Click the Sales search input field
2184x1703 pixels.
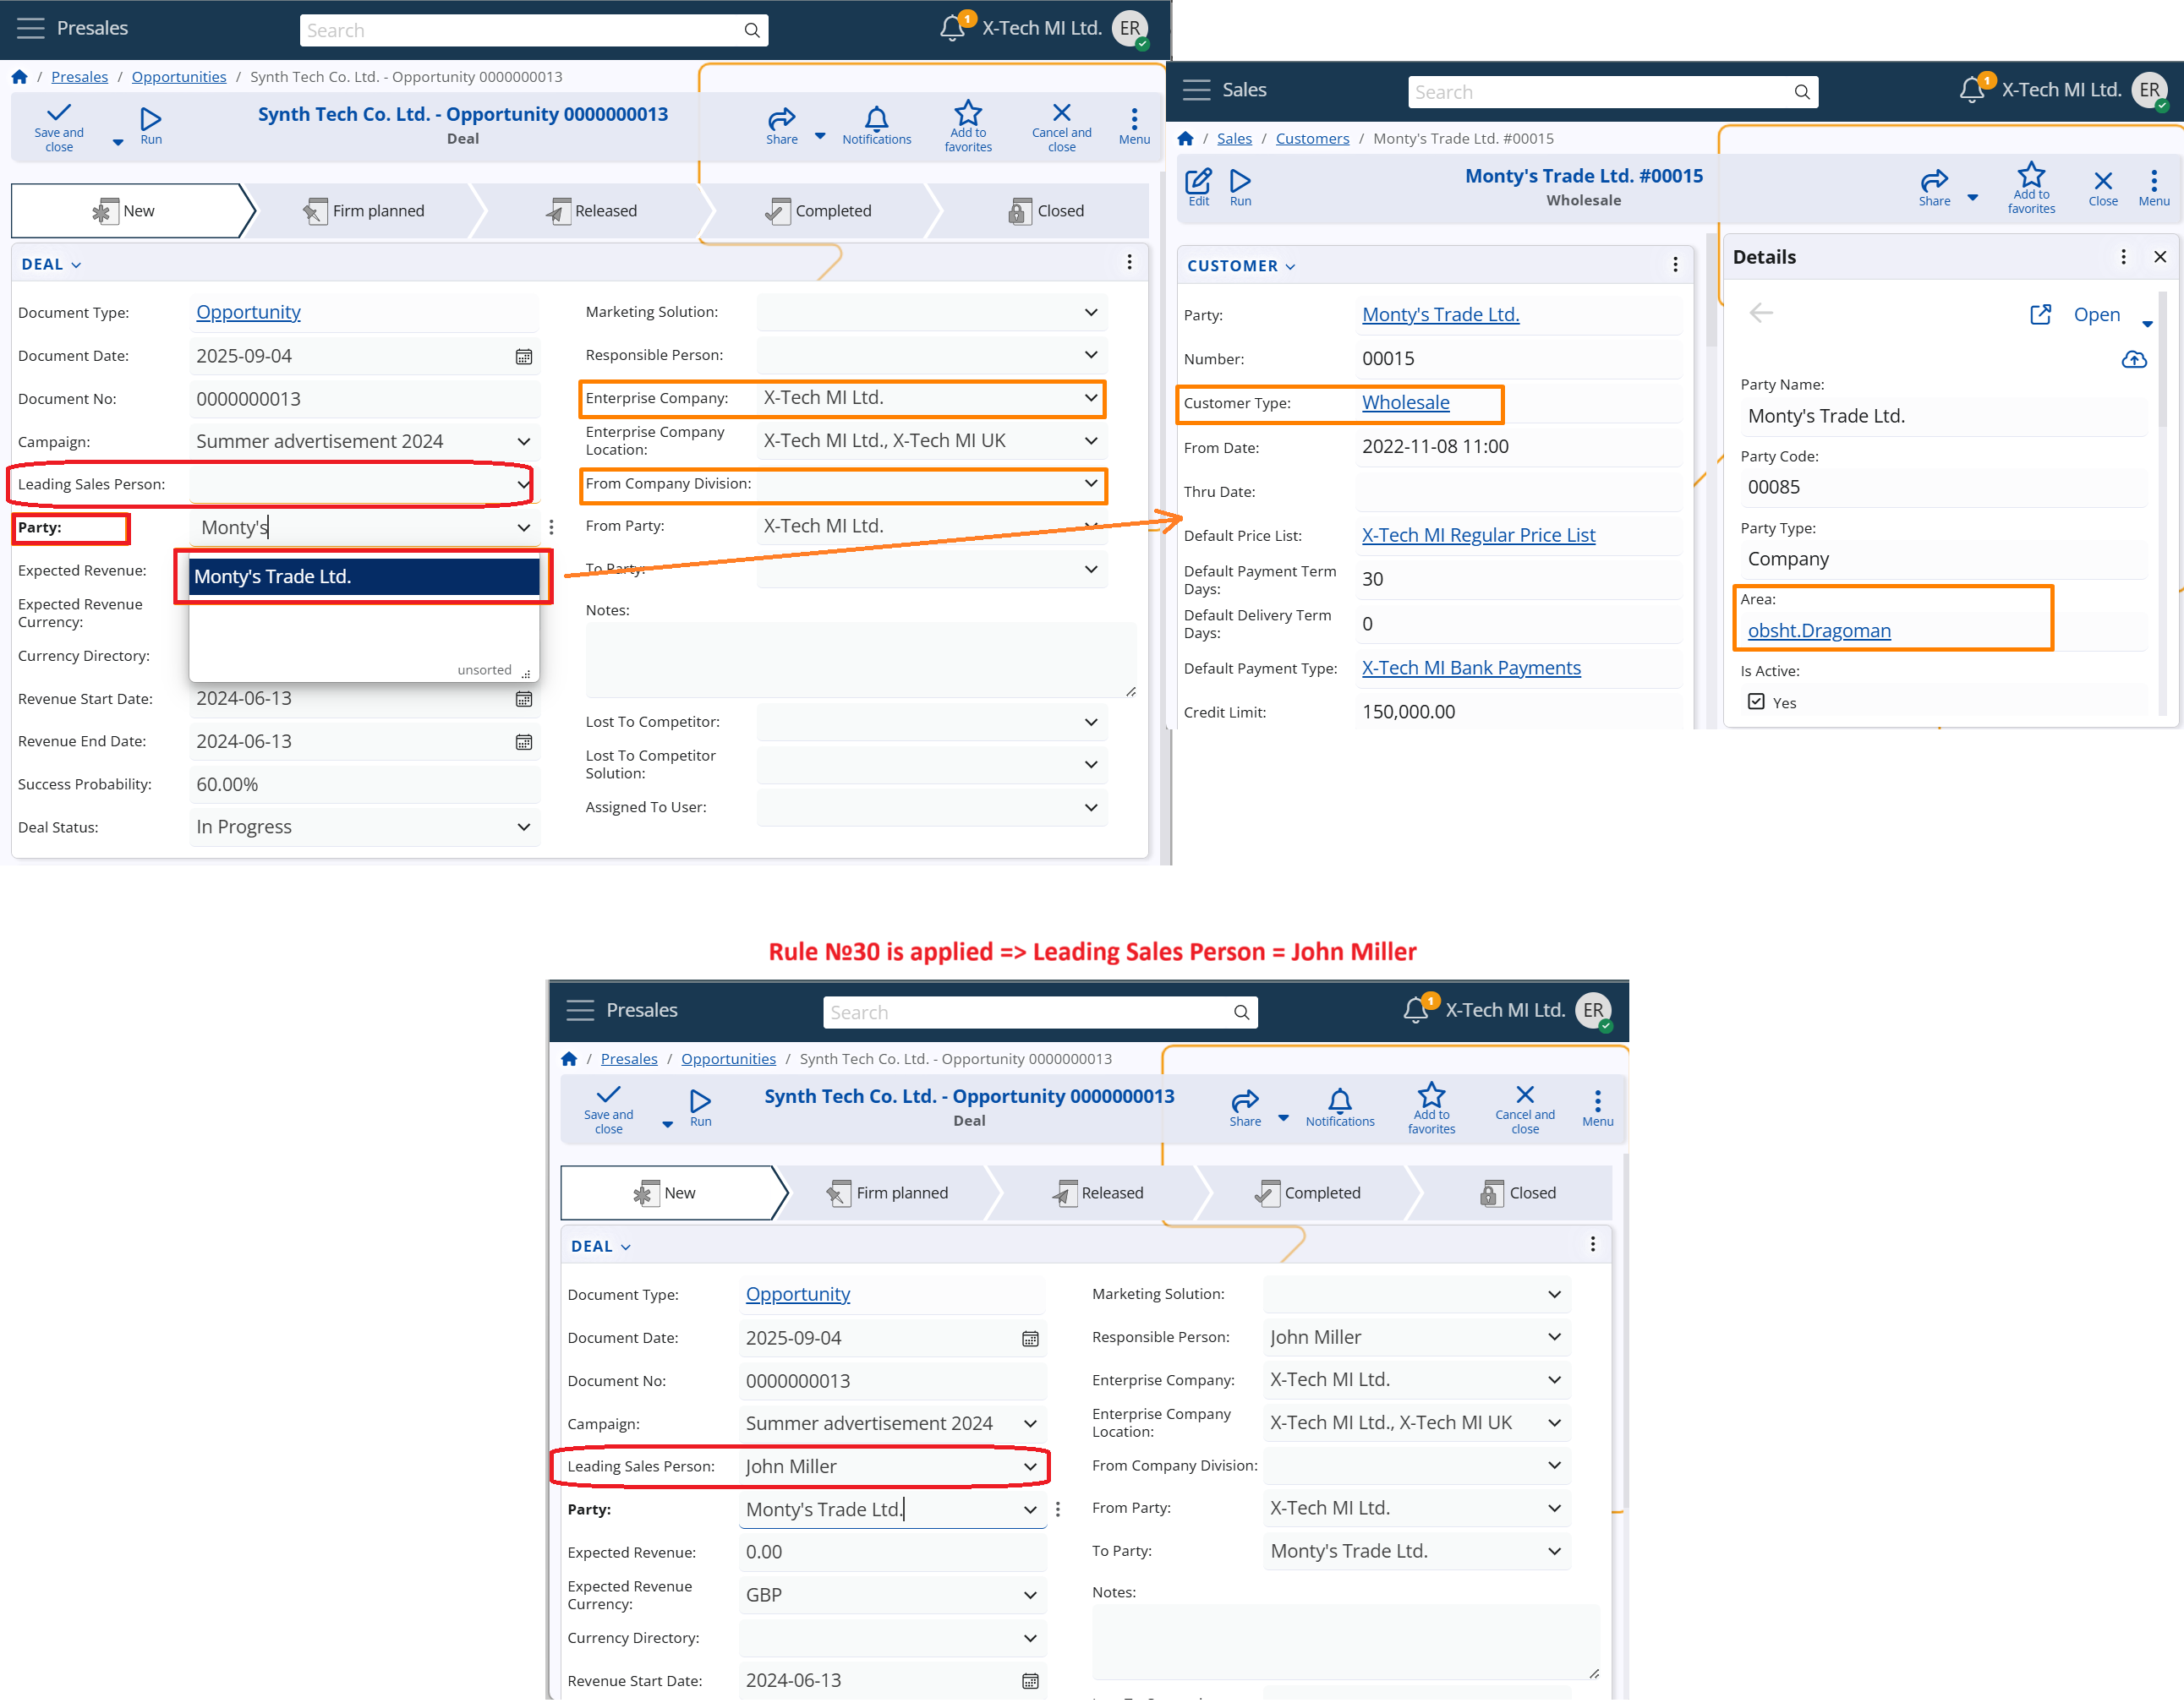coord(1600,92)
